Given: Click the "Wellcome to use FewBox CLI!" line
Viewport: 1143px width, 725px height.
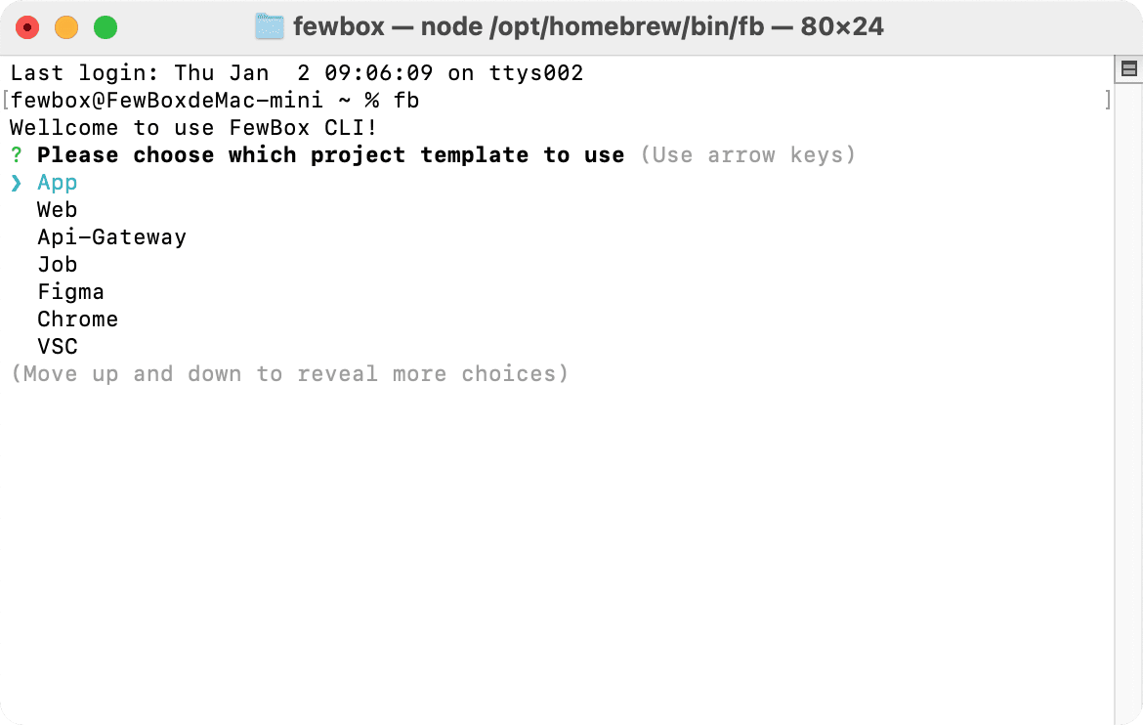Looking at the screenshot, I should (x=193, y=128).
